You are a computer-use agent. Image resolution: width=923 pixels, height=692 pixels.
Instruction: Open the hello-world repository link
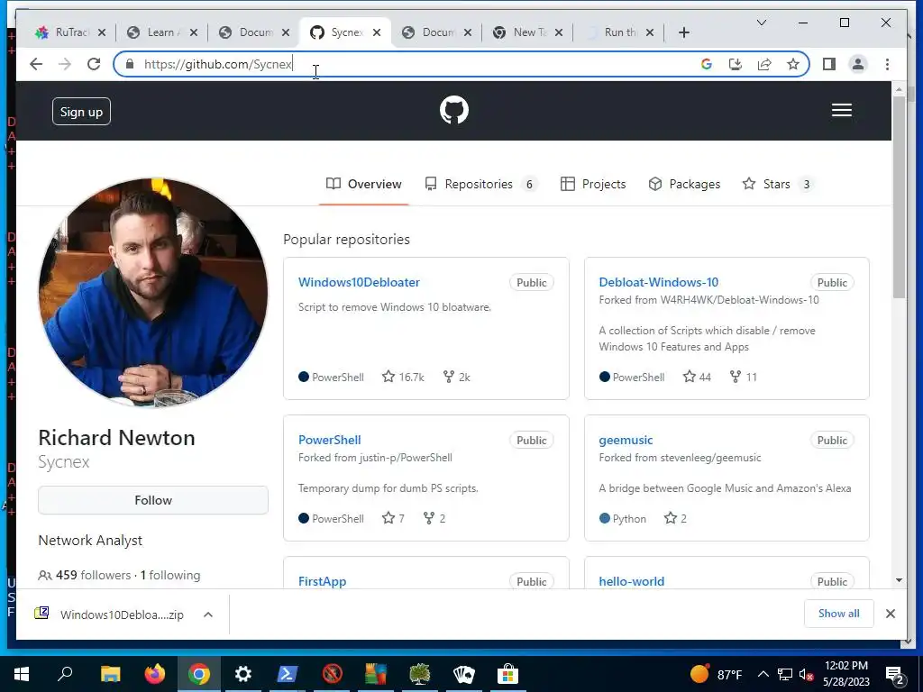(631, 581)
